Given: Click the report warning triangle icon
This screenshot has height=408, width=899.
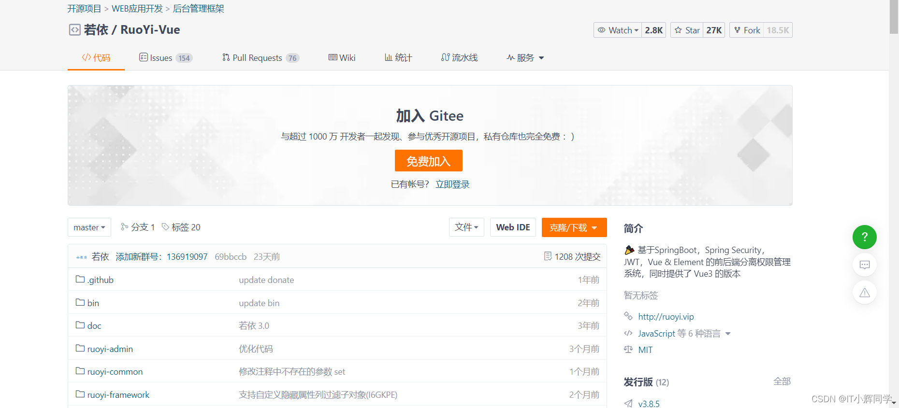Looking at the screenshot, I should coord(865,293).
